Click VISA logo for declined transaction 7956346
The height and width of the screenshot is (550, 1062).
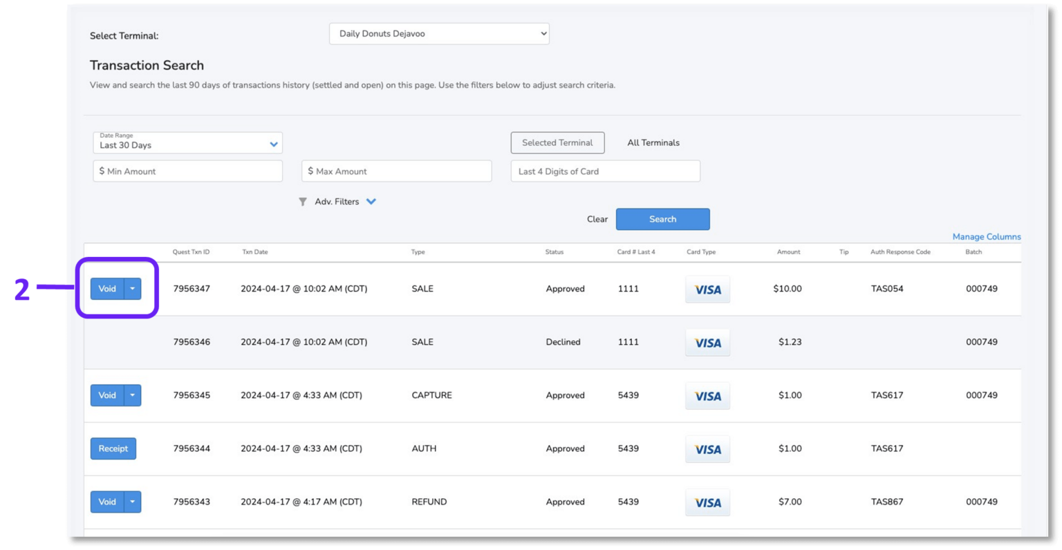[x=707, y=343]
